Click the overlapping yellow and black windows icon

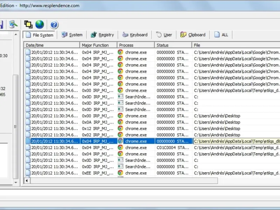click(x=28, y=24)
